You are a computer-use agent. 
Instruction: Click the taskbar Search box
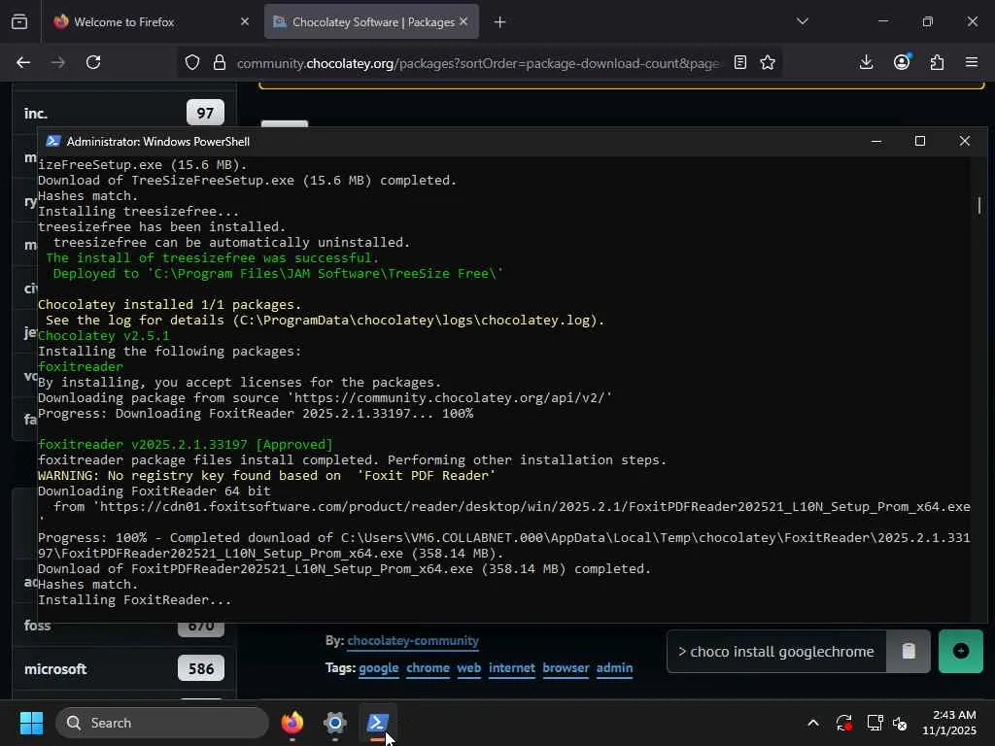click(x=162, y=723)
